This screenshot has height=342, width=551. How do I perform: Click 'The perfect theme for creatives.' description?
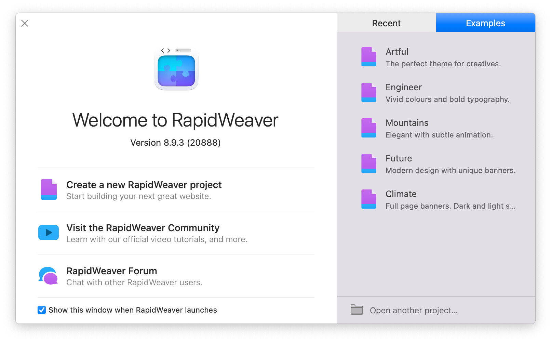443,64
